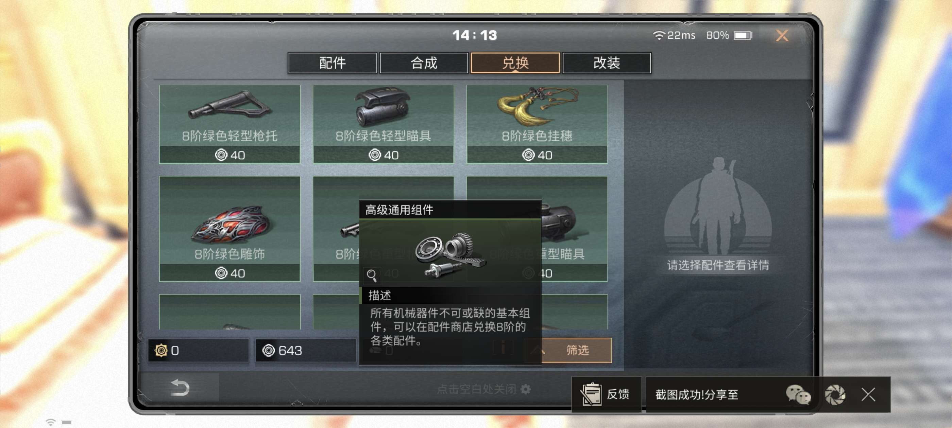
Task: Select the 8阶绿色轻型瞄具 item
Action: (383, 124)
